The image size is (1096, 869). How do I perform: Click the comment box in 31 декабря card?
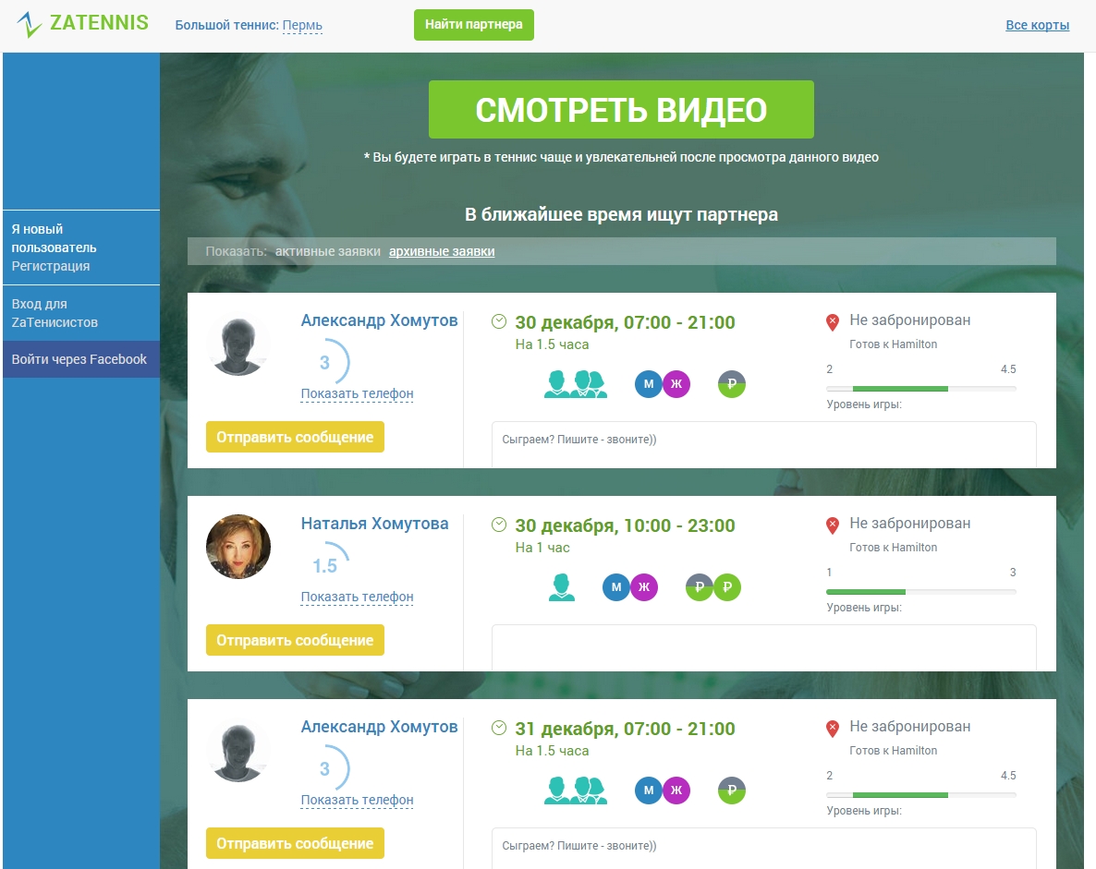(764, 848)
